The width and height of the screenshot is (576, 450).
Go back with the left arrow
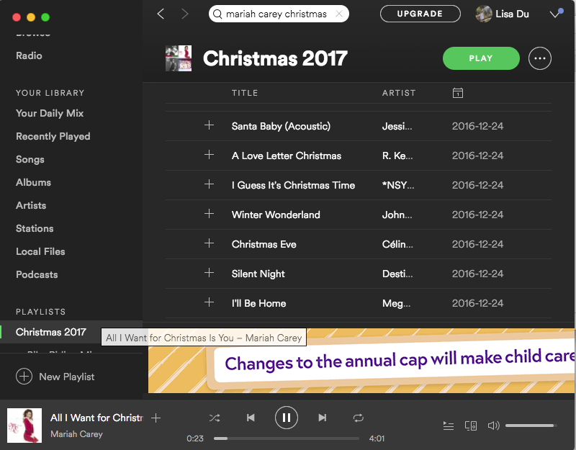pyautogui.click(x=161, y=14)
